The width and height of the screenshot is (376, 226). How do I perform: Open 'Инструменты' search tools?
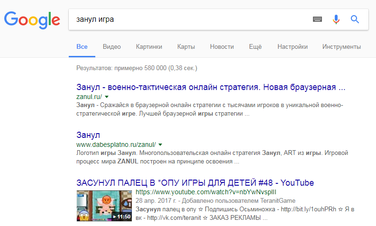(341, 47)
